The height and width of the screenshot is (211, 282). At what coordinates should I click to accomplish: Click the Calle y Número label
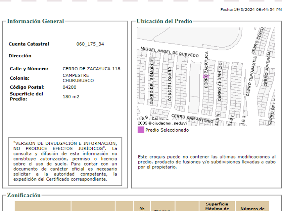29,69
